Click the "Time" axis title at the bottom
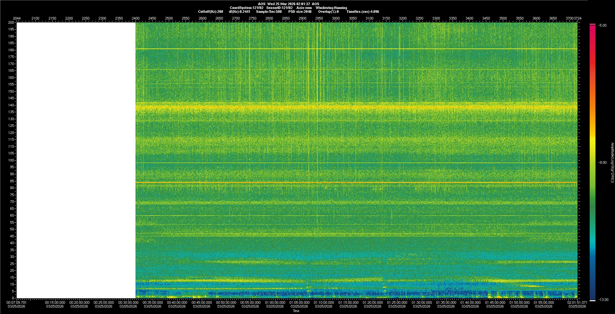This screenshot has width=615, height=314. click(296, 311)
